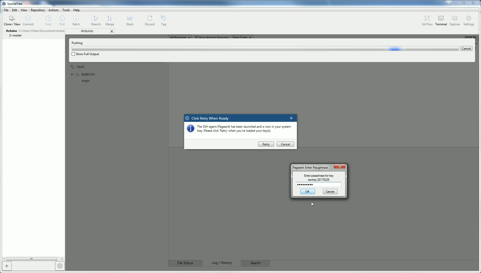This screenshot has width=481, height=273.
Task: Open the Stash tool
Action: [130, 21]
